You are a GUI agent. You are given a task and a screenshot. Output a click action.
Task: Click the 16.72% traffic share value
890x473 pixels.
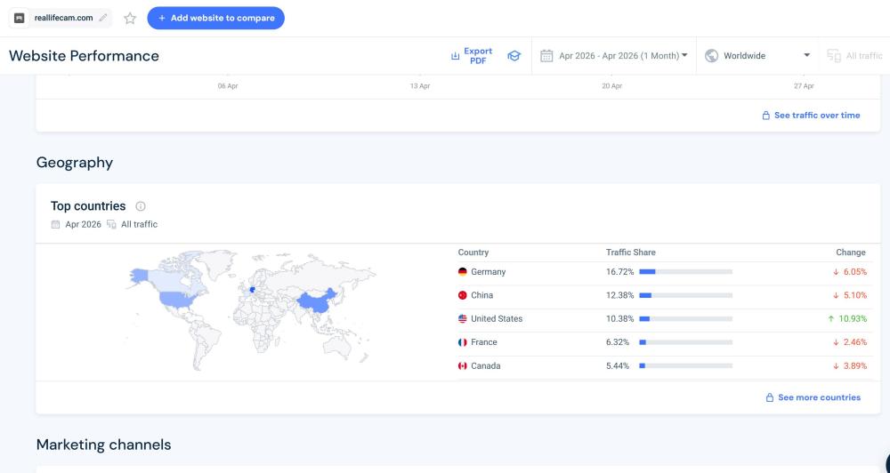tap(619, 272)
